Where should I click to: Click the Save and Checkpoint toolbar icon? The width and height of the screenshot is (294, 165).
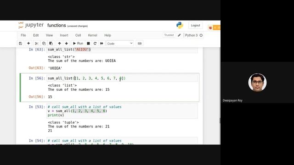coord(20,44)
